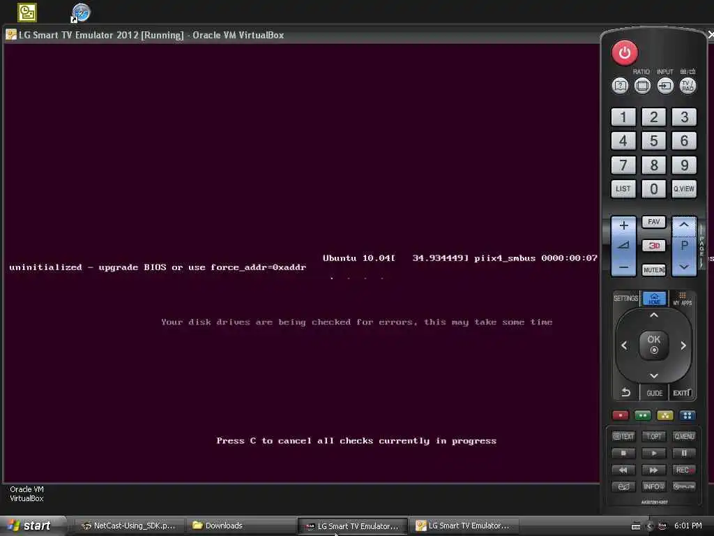Click number 7 on the remote keypad

tap(623, 165)
